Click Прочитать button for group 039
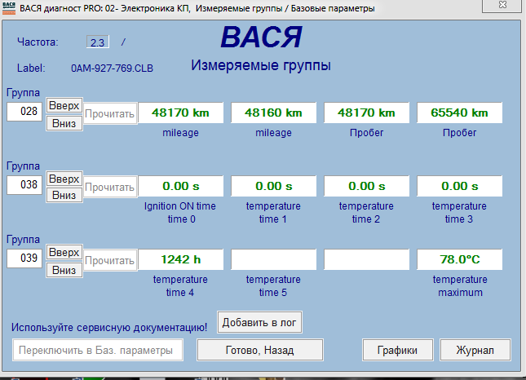Screen dimensions: 526x380 pyautogui.click(x=110, y=260)
